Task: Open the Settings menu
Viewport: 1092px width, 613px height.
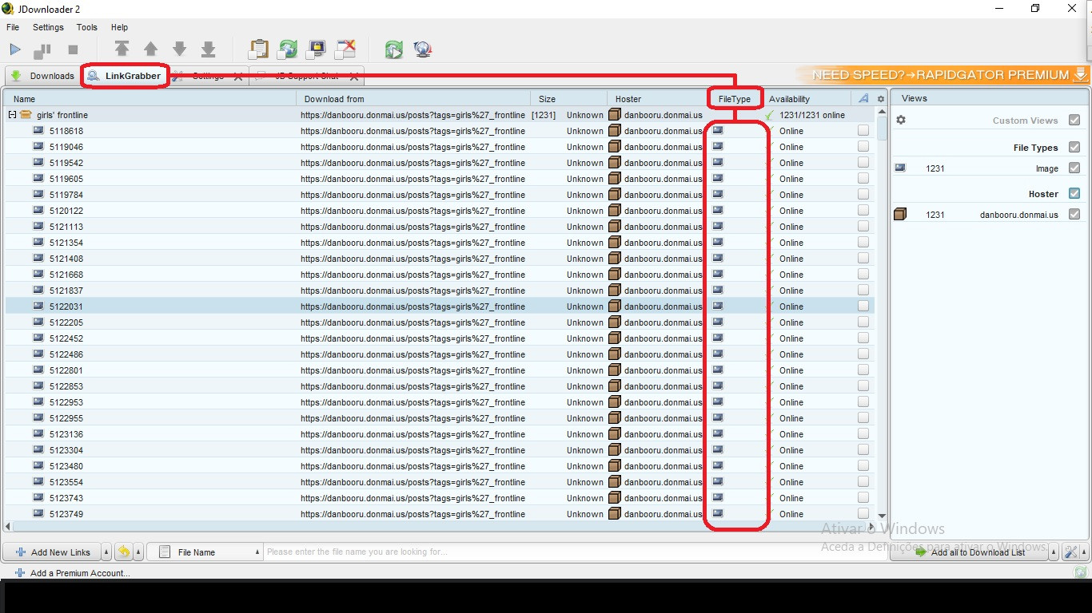Action: [48, 27]
